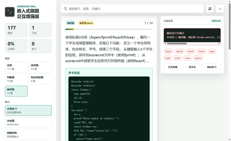Click the 编译运行未通过 error message
This screenshot has width=231, height=141.
point(175,33)
